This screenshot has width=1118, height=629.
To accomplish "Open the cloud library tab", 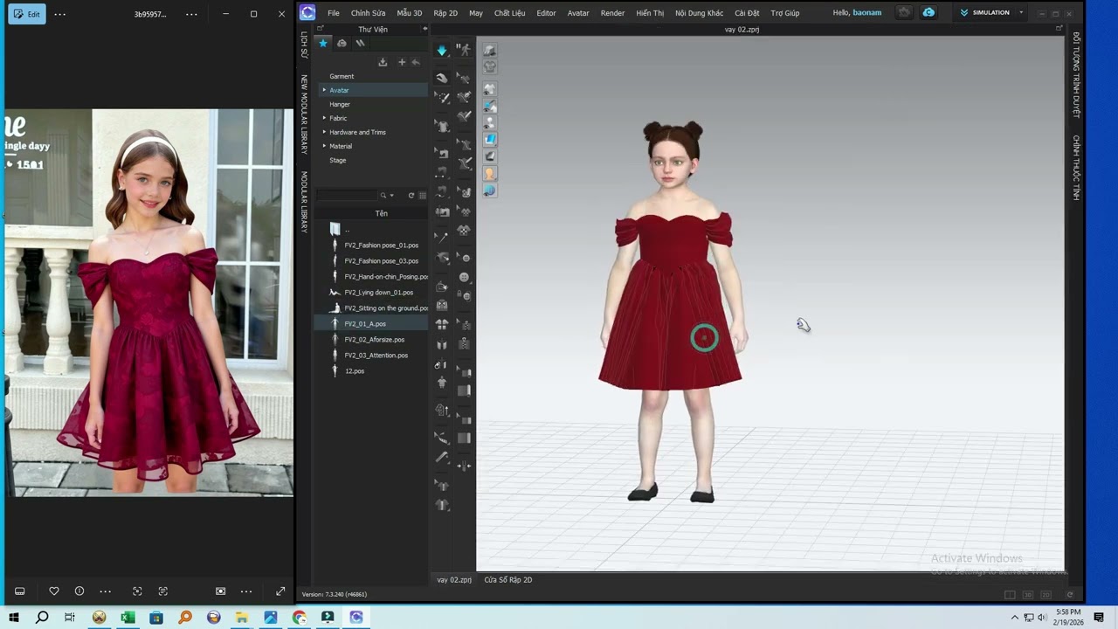I will tap(342, 43).
